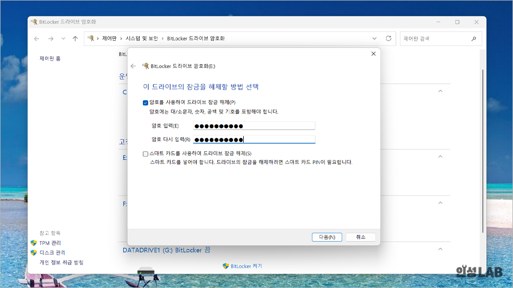Click the BitLocker key icon in wizard title
This screenshot has width=513, height=288.
pos(146,66)
